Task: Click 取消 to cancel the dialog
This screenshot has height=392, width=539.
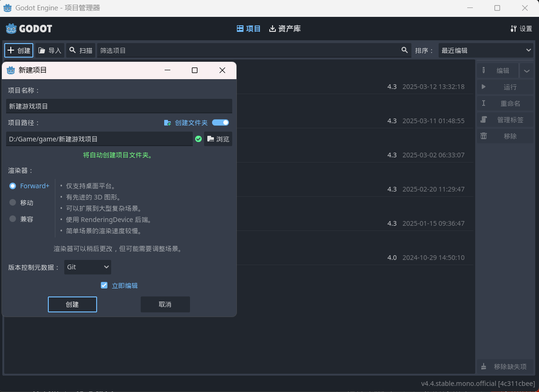Action: 165,304
